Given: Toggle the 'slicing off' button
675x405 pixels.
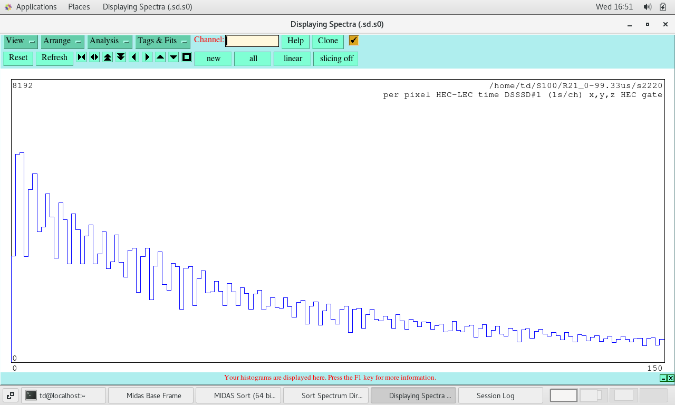Looking at the screenshot, I should pyautogui.click(x=336, y=59).
